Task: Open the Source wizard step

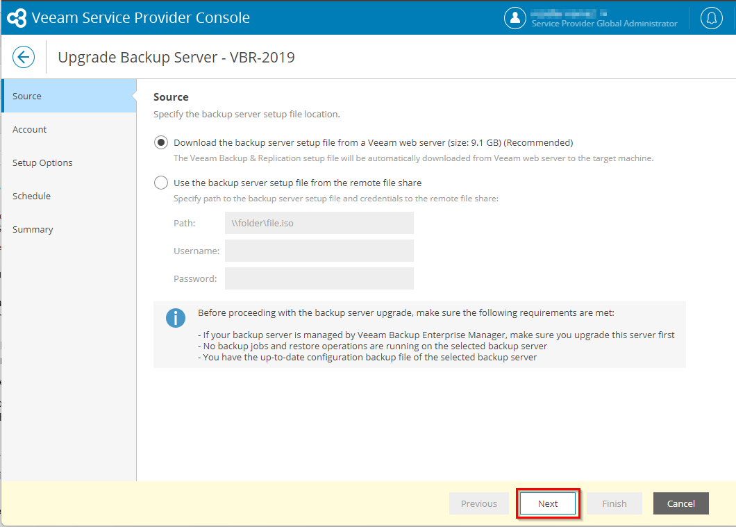Action: click(69, 96)
